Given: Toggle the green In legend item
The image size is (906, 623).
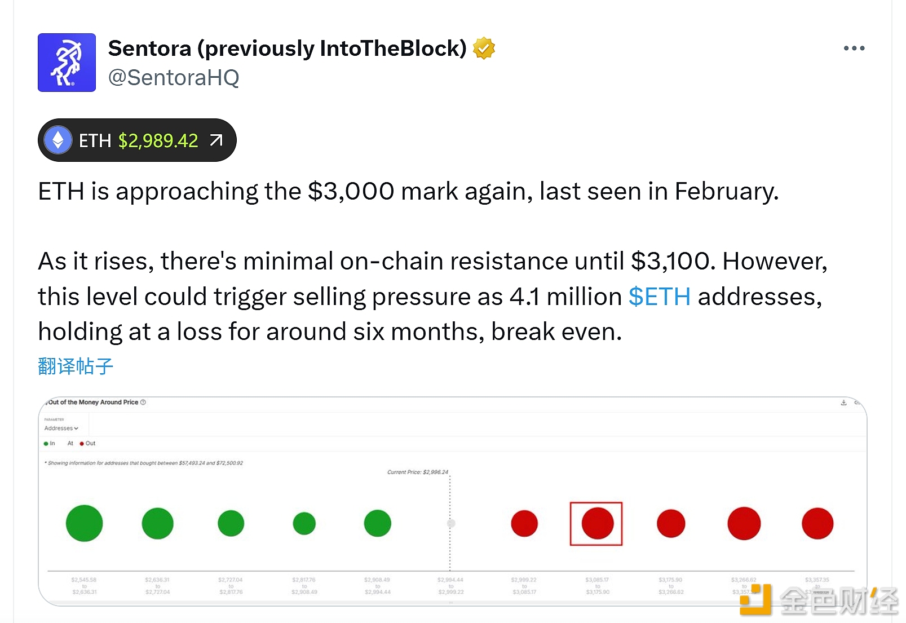Looking at the screenshot, I should point(50,444).
